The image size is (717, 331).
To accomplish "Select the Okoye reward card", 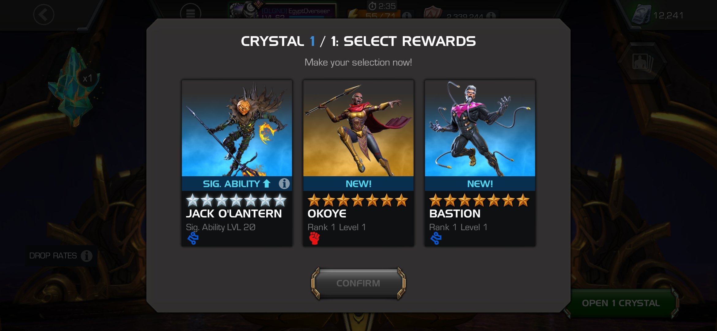I will point(358,163).
